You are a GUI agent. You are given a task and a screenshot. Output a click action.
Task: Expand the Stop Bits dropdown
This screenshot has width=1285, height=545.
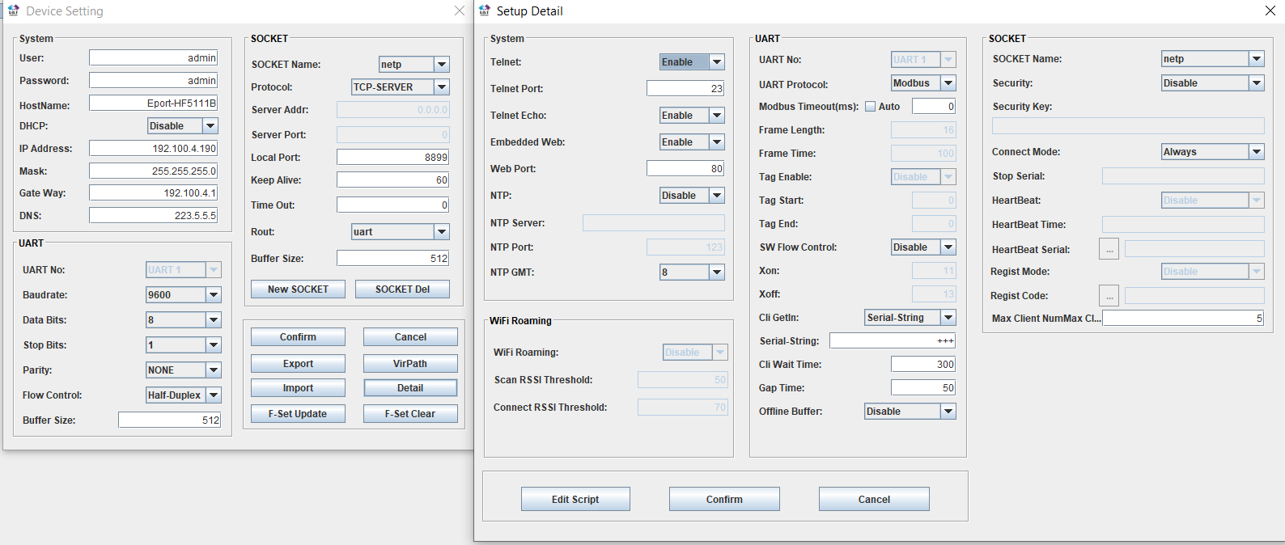tap(214, 345)
